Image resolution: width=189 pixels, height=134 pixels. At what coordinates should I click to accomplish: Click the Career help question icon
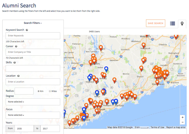[16, 46]
